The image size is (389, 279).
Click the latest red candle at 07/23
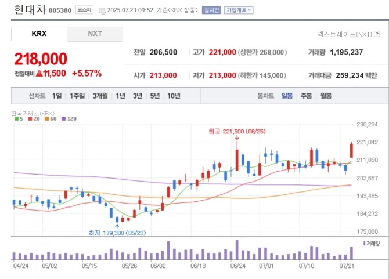click(x=351, y=150)
